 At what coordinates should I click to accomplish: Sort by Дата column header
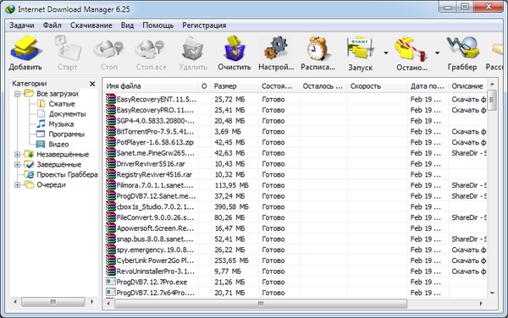click(x=428, y=86)
